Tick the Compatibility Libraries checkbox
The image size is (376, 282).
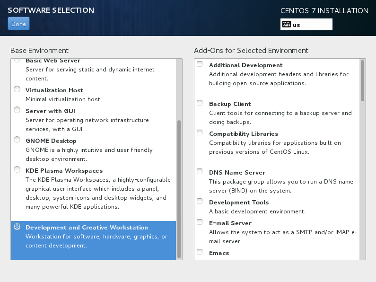200,132
